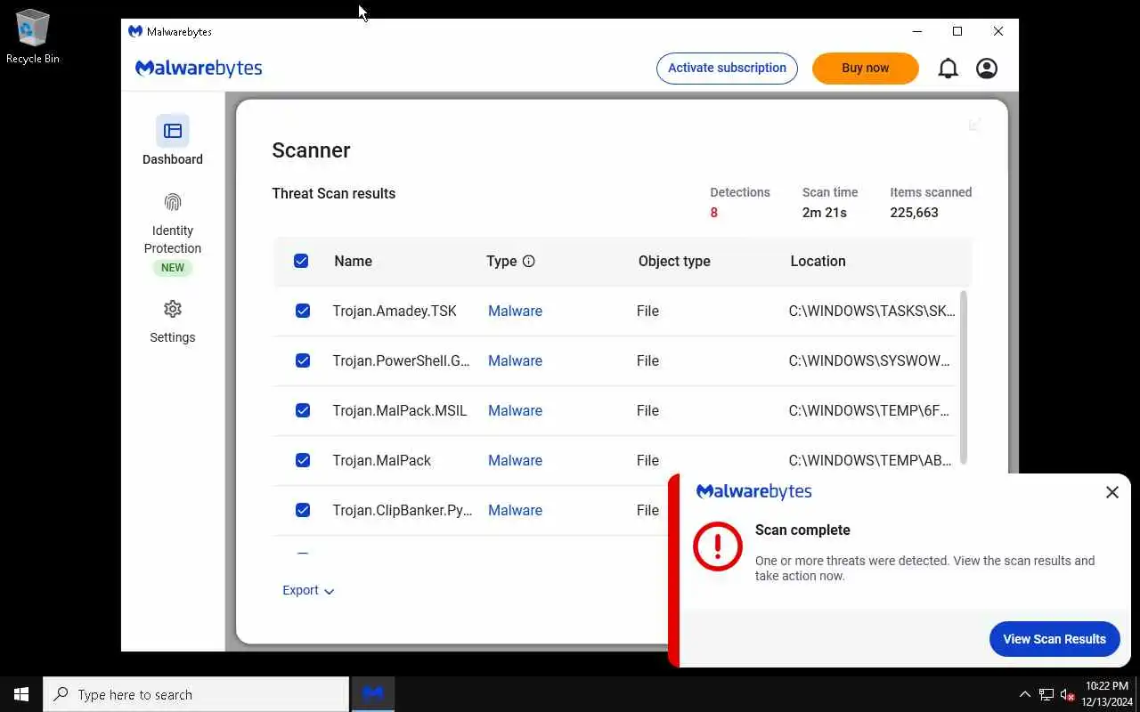Uncheck Trojan.MalPack.MSIL checkbox
1140x712 pixels.
[303, 410]
